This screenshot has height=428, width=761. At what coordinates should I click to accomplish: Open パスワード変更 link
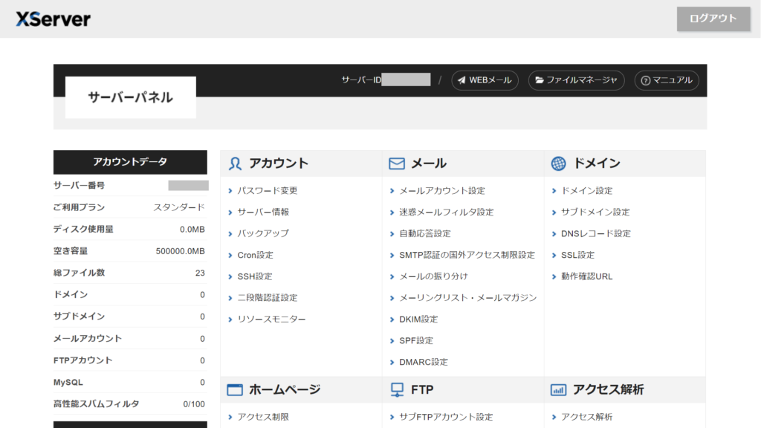[x=267, y=191]
